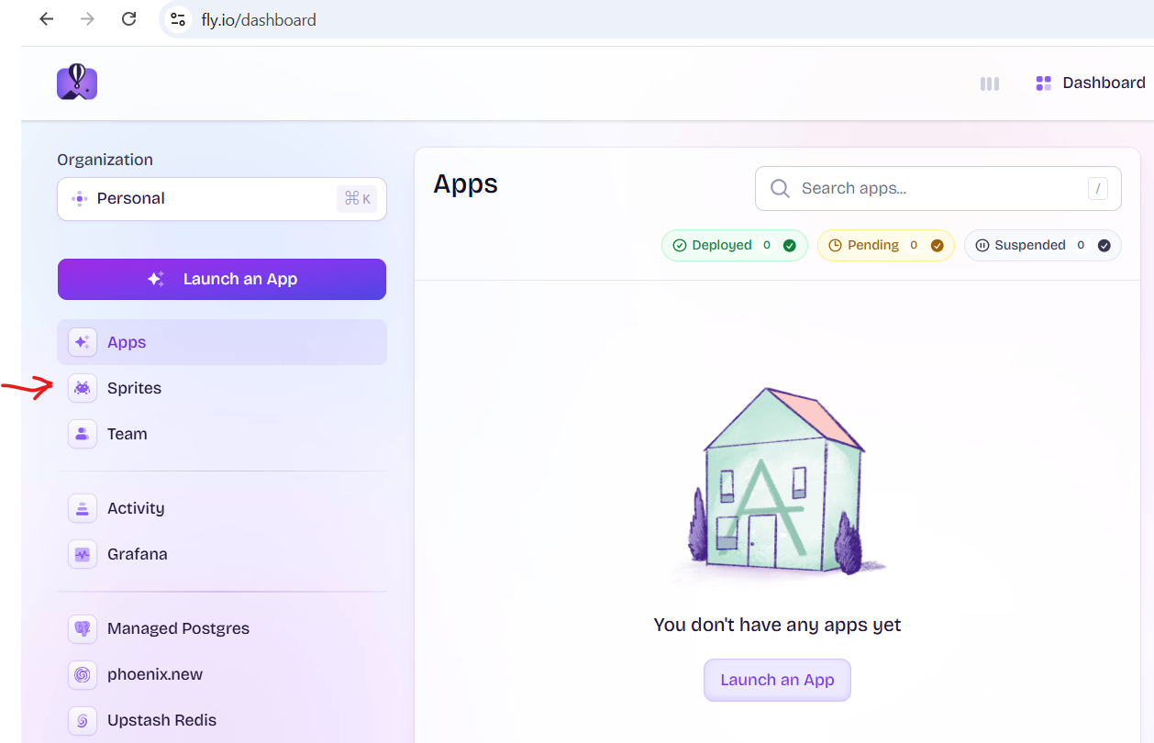Click "You don't have any apps yet" text
This screenshot has width=1154, height=743.
point(777,625)
